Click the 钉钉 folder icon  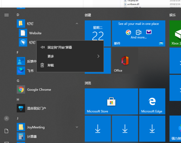coord(21,24)
